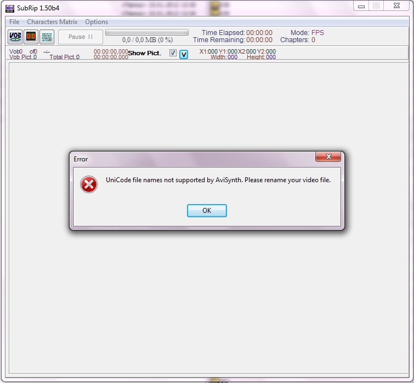Click the 'Chapters: 0' text
414x383 pixels.
(298, 40)
